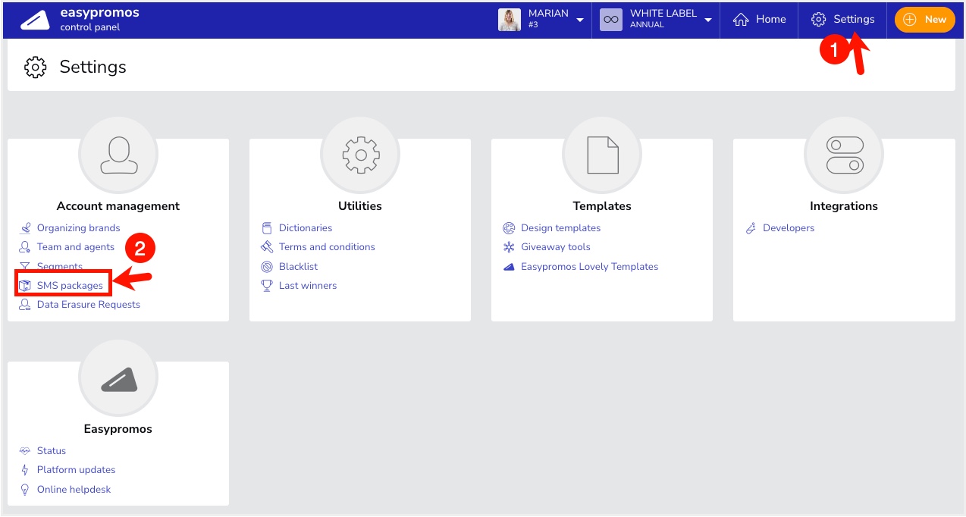Click the Developers icon
966x517 pixels.
751,228
